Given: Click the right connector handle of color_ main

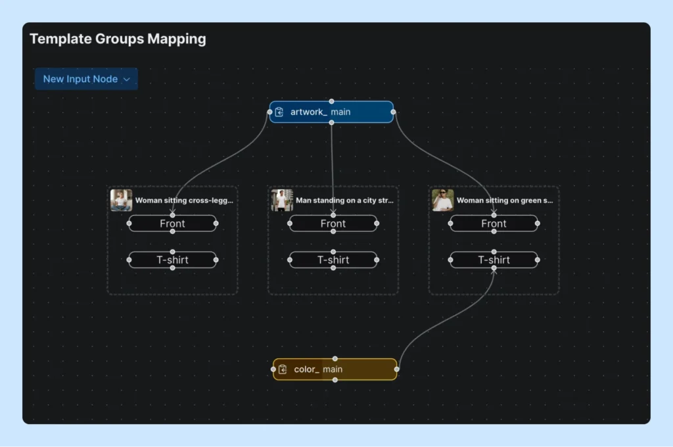Looking at the screenshot, I should pyautogui.click(x=397, y=369).
